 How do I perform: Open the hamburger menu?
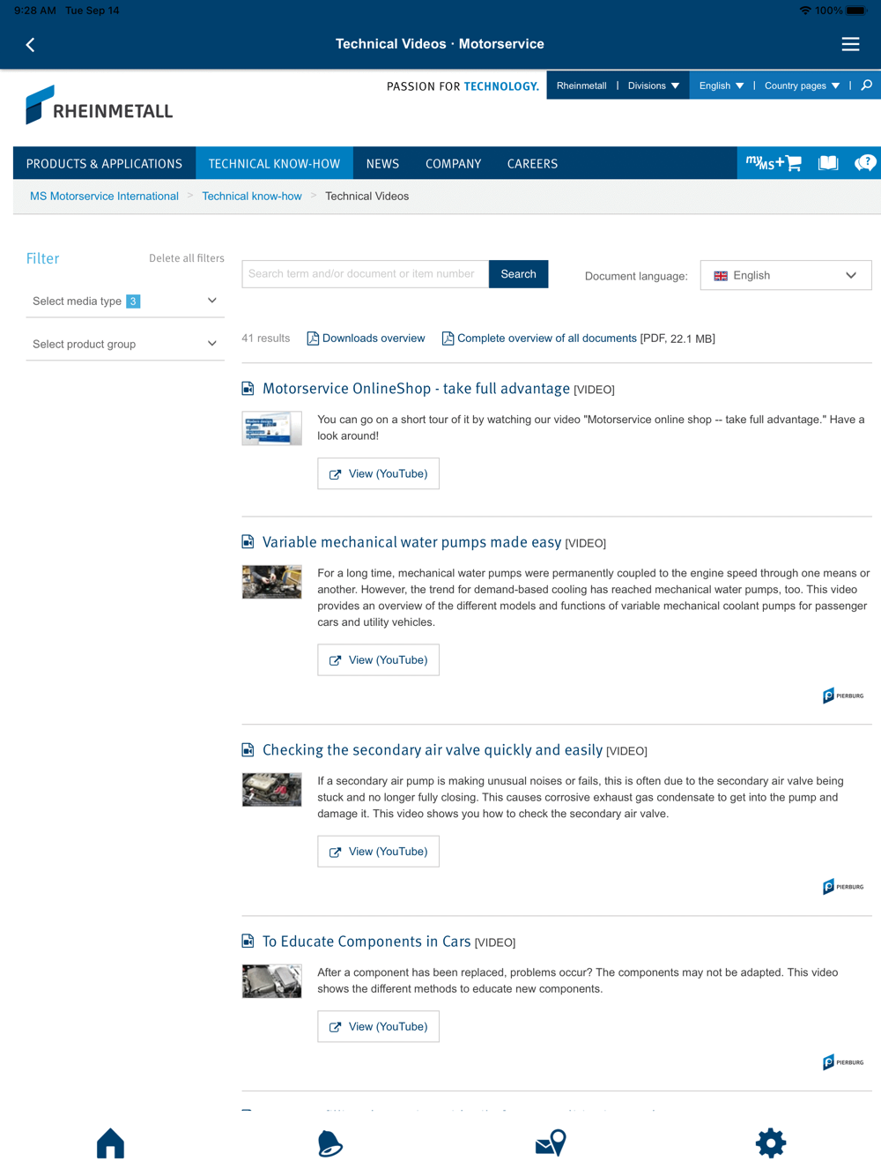pos(850,44)
